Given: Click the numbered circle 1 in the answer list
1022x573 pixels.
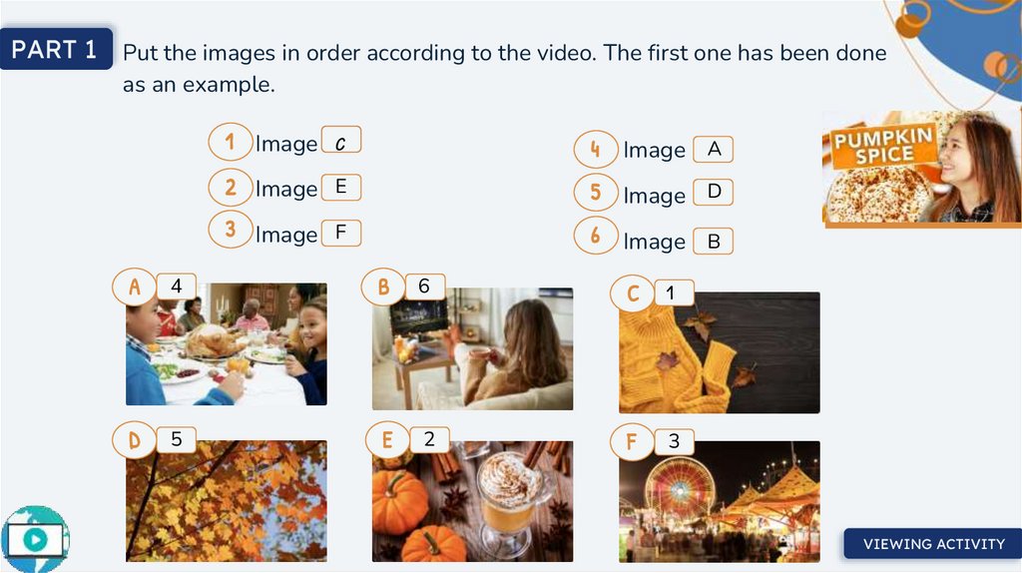Looking at the screenshot, I should pyautogui.click(x=231, y=142).
